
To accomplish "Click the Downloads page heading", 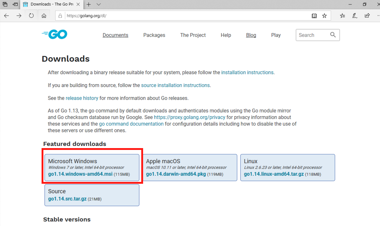I will point(66,59).
